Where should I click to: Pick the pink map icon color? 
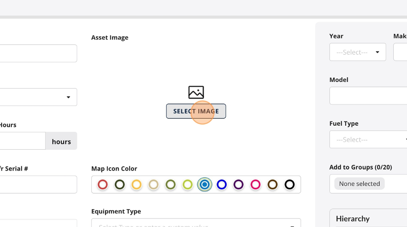click(x=255, y=185)
